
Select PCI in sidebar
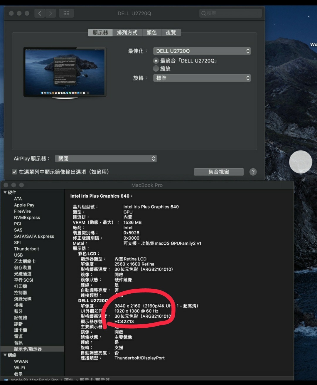click(x=18, y=224)
